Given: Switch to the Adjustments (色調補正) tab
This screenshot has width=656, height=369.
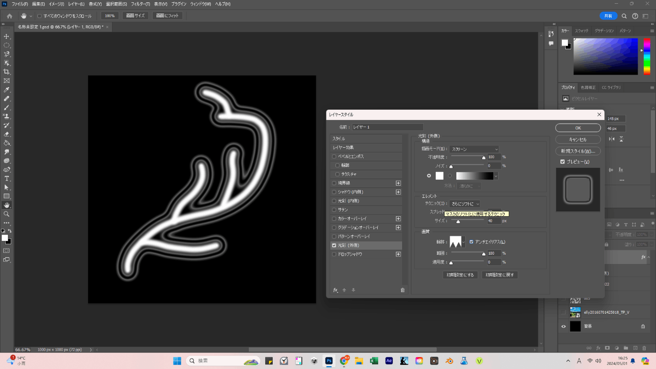Looking at the screenshot, I should 588,87.
